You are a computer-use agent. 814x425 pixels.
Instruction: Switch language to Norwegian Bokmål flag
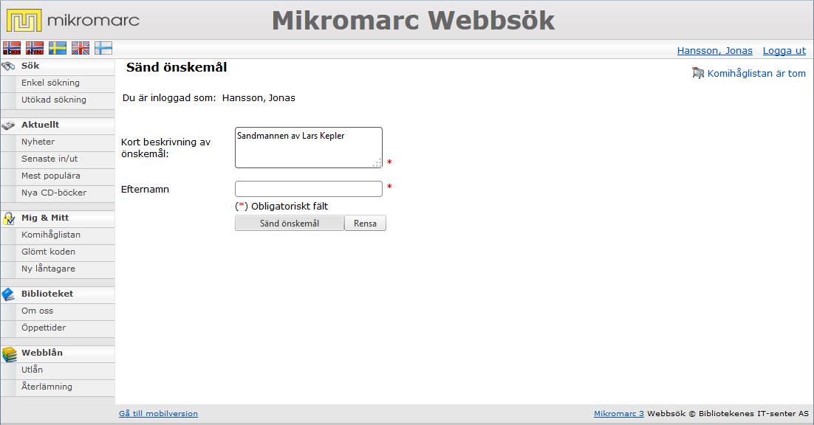(12, 48)
